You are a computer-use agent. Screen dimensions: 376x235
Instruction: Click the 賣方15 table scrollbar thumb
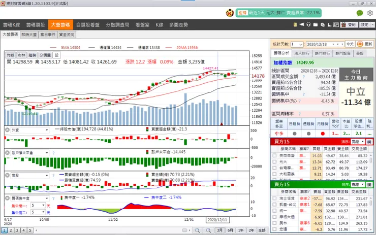coord(372,202)
